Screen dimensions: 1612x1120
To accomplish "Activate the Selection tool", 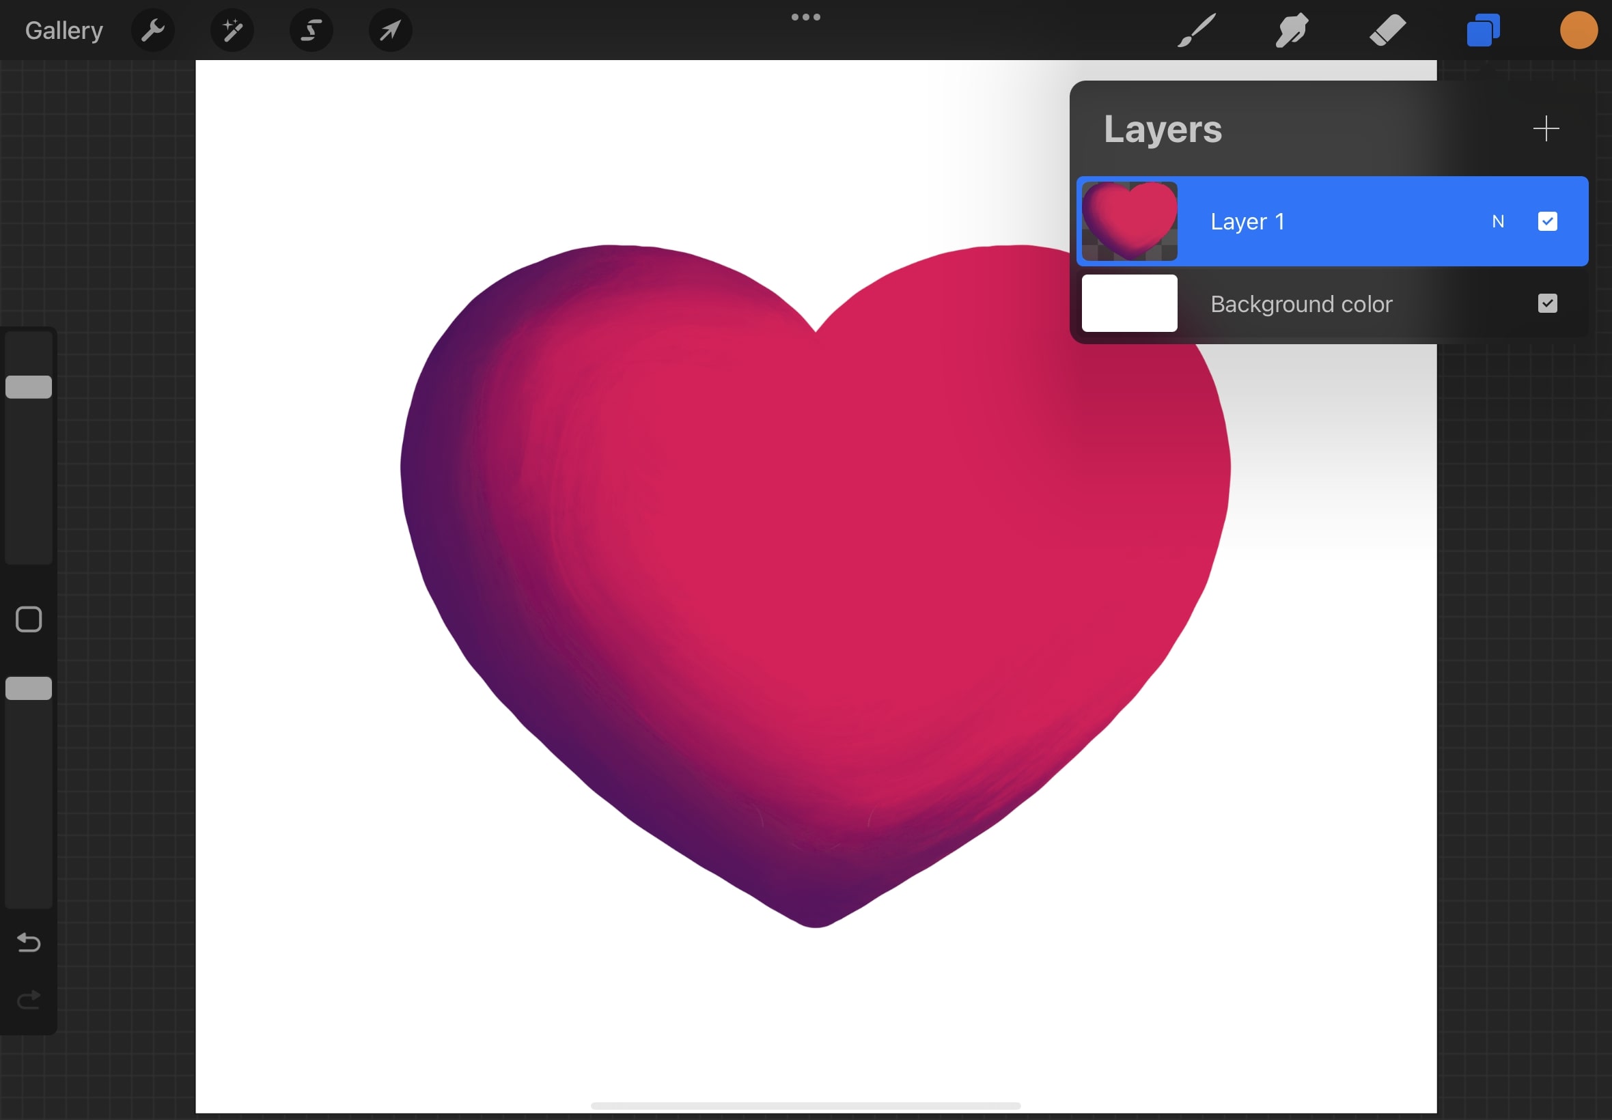I will pos(311,30).
